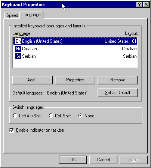
Task: Select the Croatian language row
Action: [x=75, y=49]
